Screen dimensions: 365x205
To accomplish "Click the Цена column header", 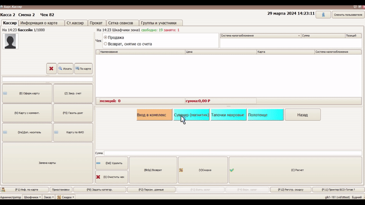I will [221, 52].
